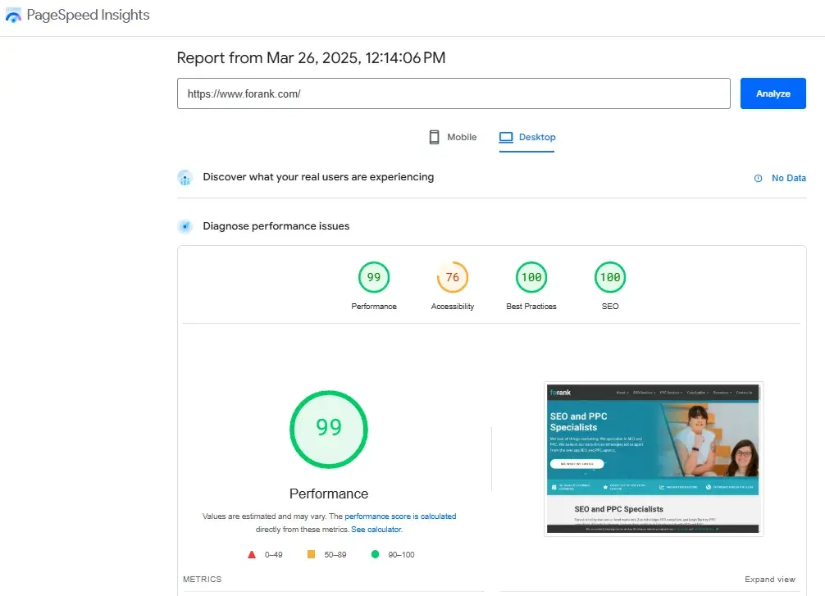
Task: Click the real users experience section icon
Action: point(185,178)
